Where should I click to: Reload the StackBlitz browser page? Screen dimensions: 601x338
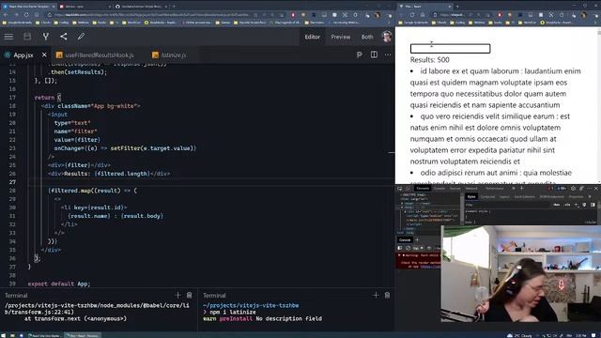coord(26,15)
